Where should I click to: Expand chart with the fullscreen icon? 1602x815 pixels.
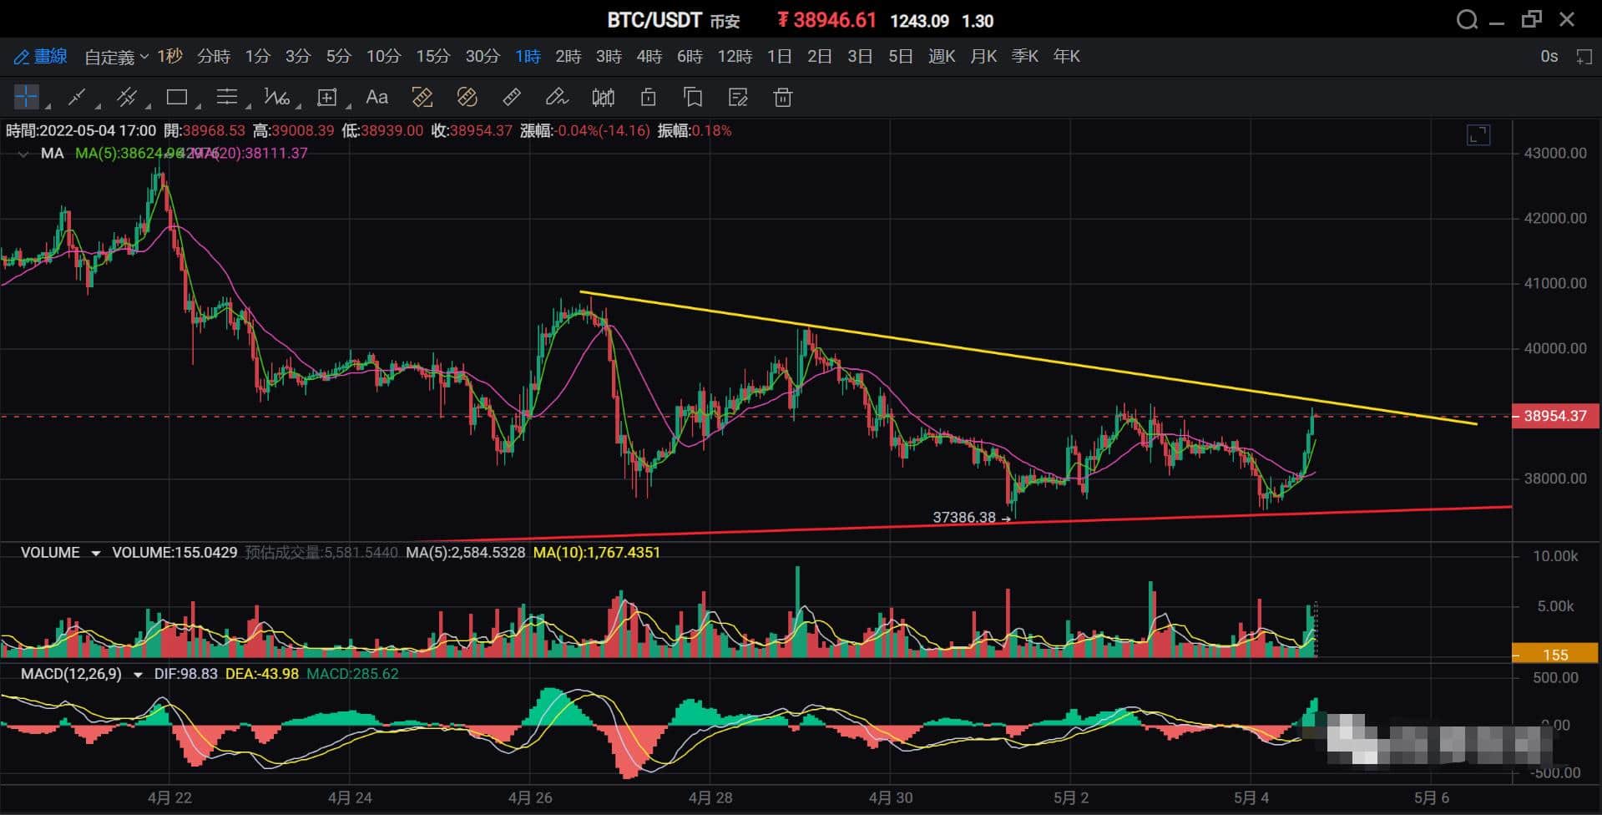1478,134
